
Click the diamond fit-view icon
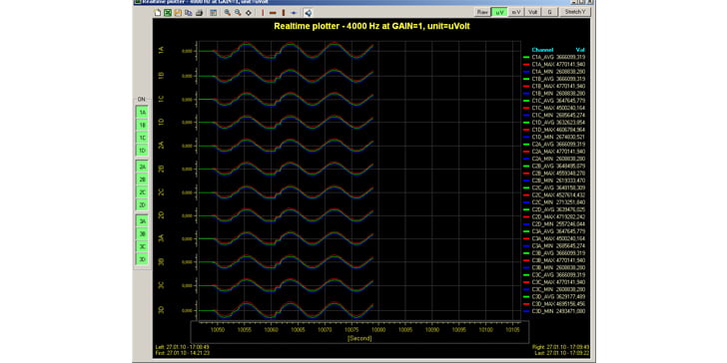pyautogui.click(x=248, y=13)
